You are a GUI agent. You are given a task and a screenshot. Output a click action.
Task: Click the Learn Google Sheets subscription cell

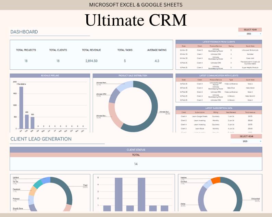pyautogui.click(x=200, y=117)
